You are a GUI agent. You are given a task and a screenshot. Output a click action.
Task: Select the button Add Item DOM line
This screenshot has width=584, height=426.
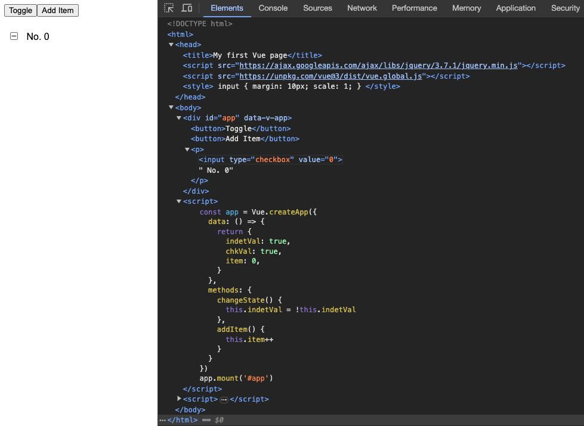[245, 139]
